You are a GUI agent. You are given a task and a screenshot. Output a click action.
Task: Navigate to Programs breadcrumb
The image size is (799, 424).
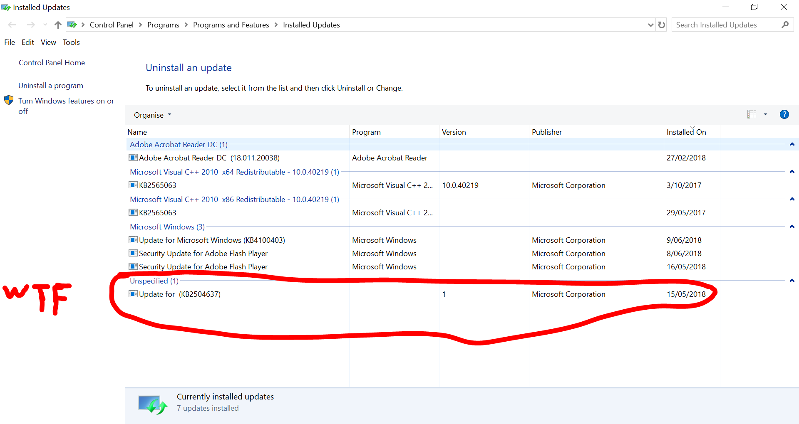point(163,25)
